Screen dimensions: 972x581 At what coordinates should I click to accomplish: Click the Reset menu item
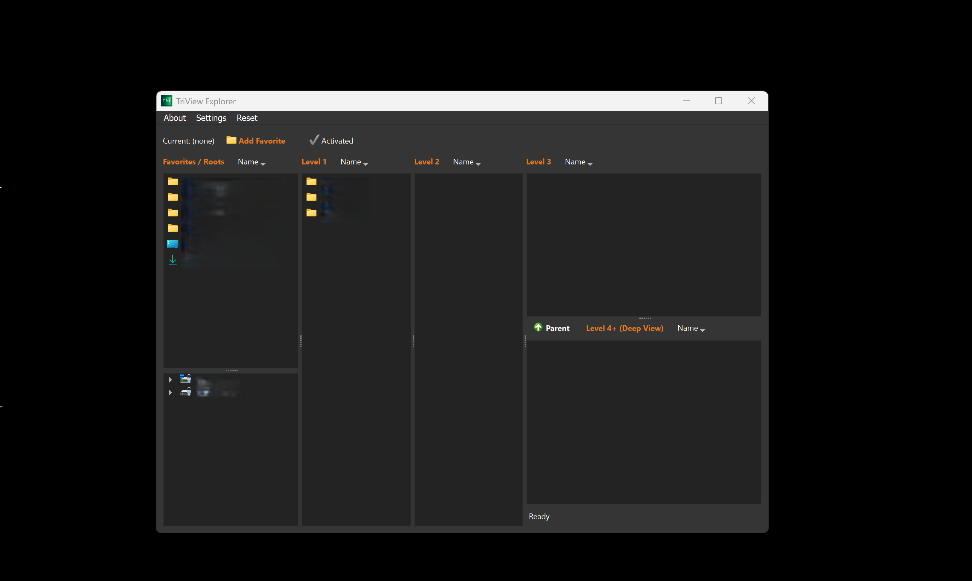(247, 118)
